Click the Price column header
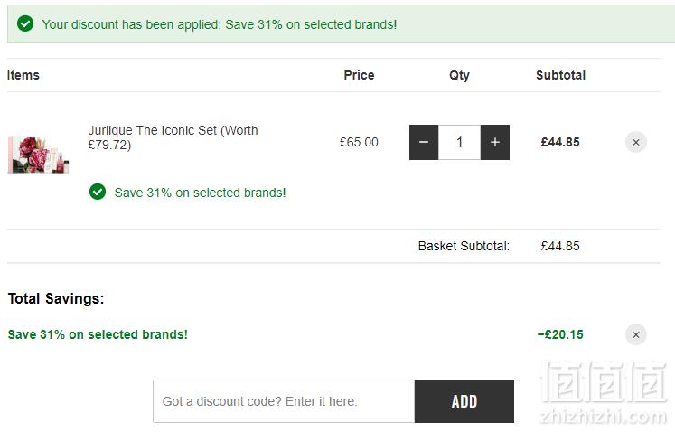 point(359,75)
